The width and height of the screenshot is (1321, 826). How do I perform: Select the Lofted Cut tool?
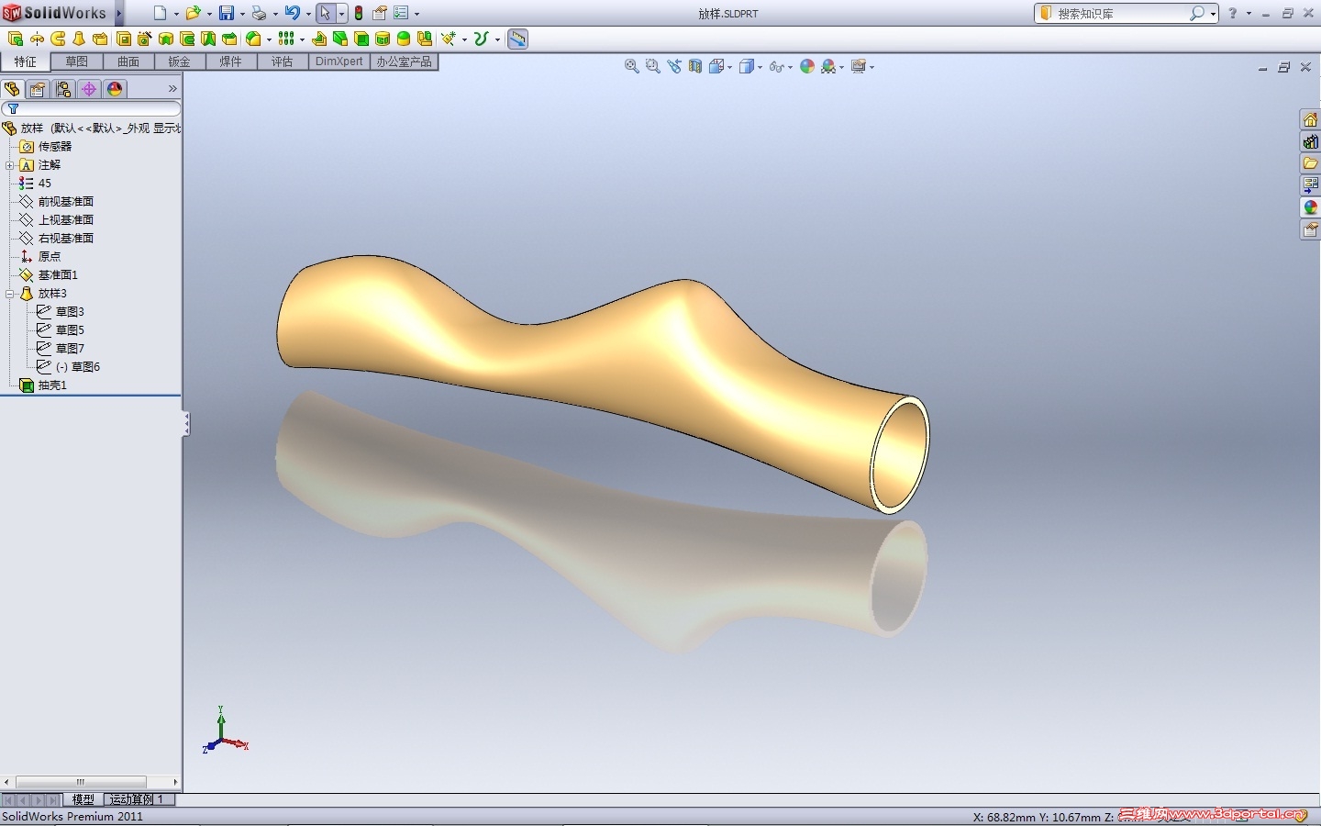click(208, 39)
